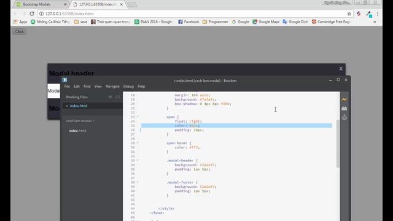Collapse span:hover rule at line 29
Screen dimensions: 393x221
click(x=138, y=143)
